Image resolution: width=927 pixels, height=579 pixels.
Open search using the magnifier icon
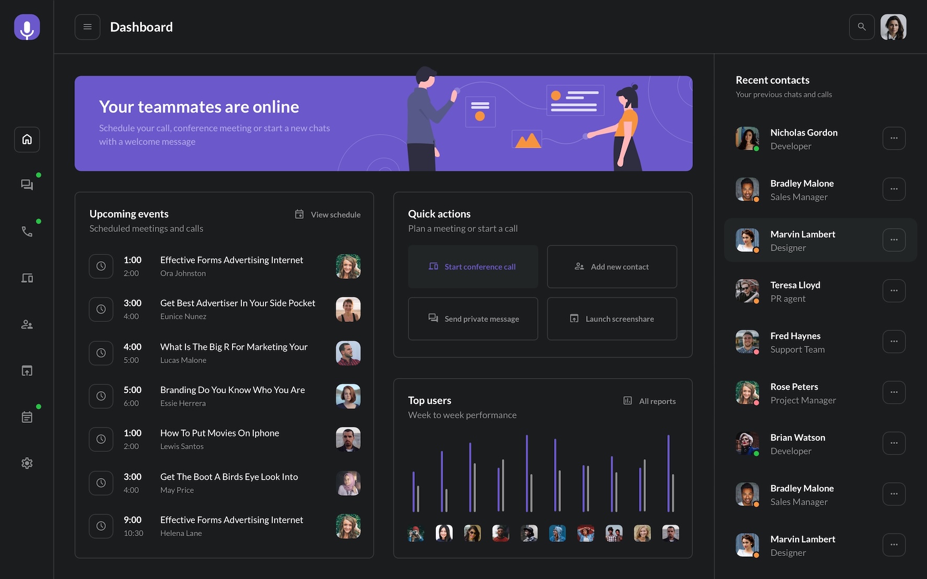click(862, 27)
